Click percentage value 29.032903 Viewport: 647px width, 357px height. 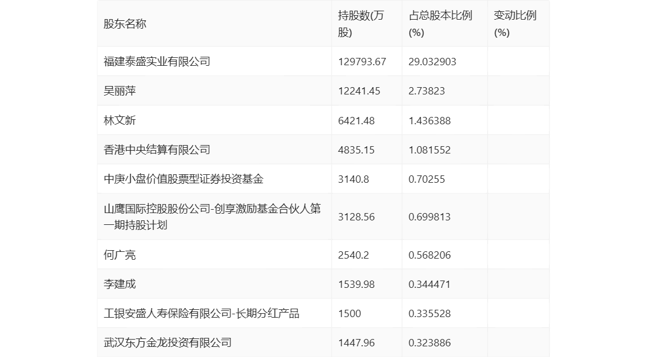tap(432, 62)
